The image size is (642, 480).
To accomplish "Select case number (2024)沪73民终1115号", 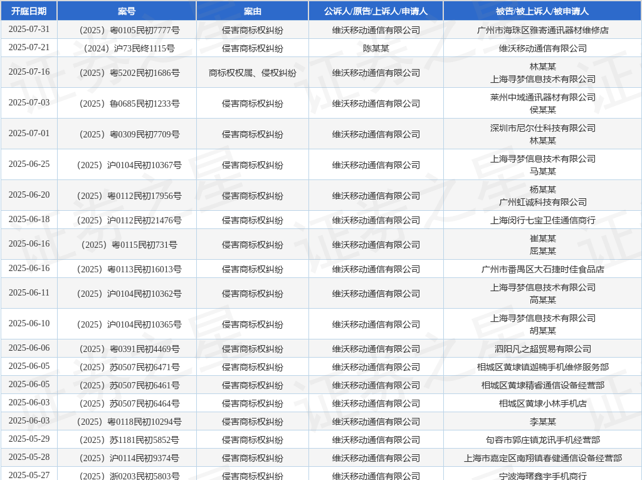I will click(x=129, y=48).
